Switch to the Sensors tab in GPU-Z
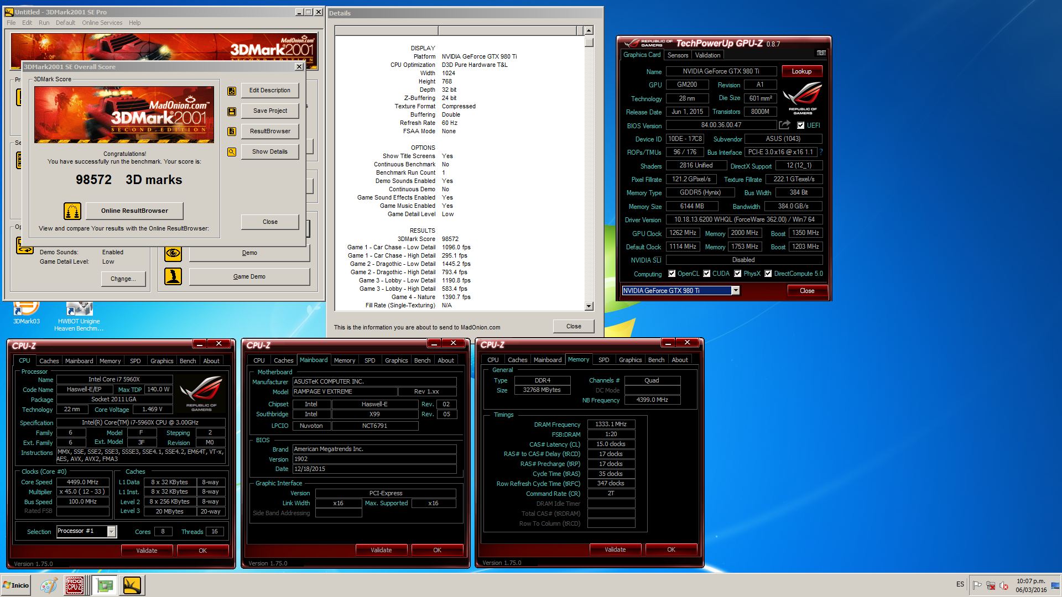 click(x=678, y=55)
